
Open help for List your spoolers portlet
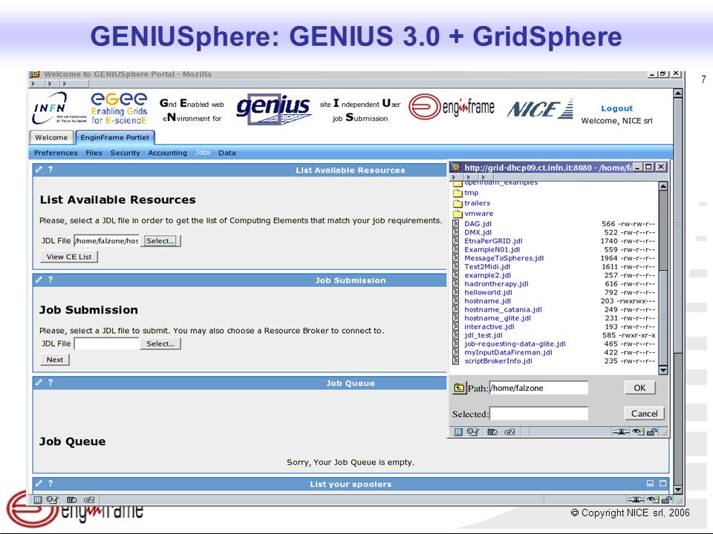point(51,484)
